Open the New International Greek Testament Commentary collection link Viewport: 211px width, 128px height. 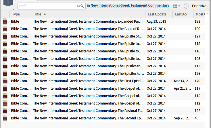click(x=130, y=5)
